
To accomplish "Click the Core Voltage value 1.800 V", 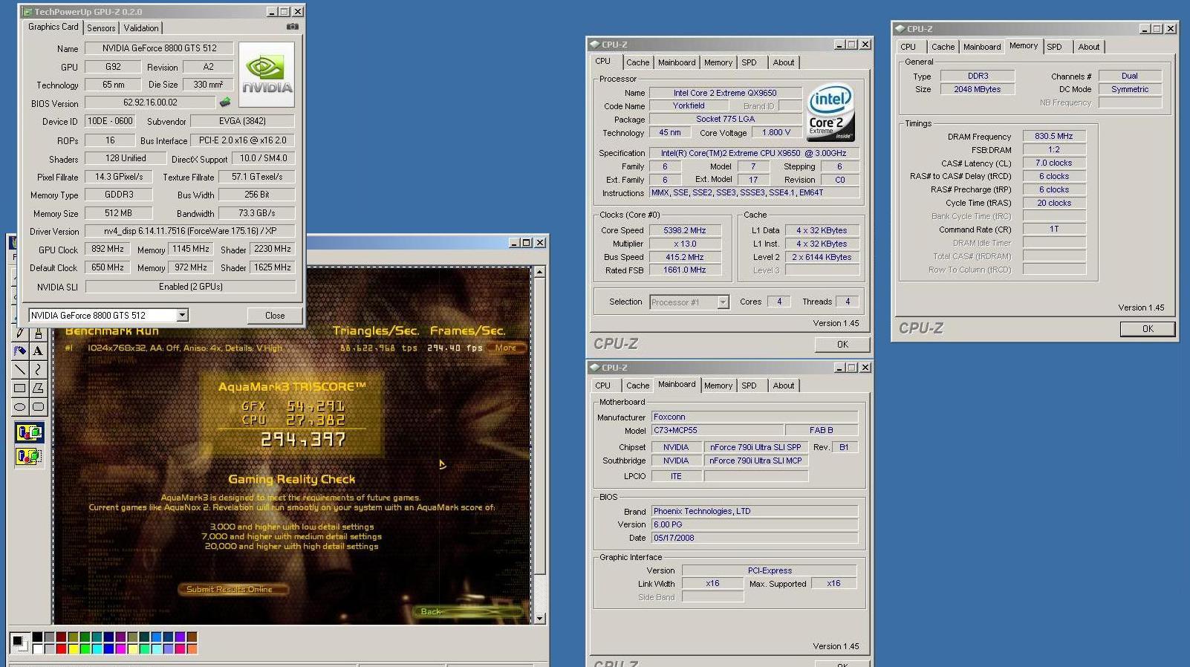I will (776, 132).
